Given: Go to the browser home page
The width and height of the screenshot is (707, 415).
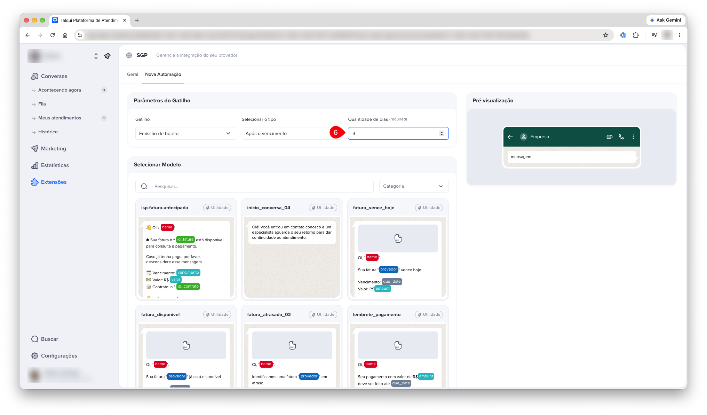Looking at the screenshot, I should point(65,35).
